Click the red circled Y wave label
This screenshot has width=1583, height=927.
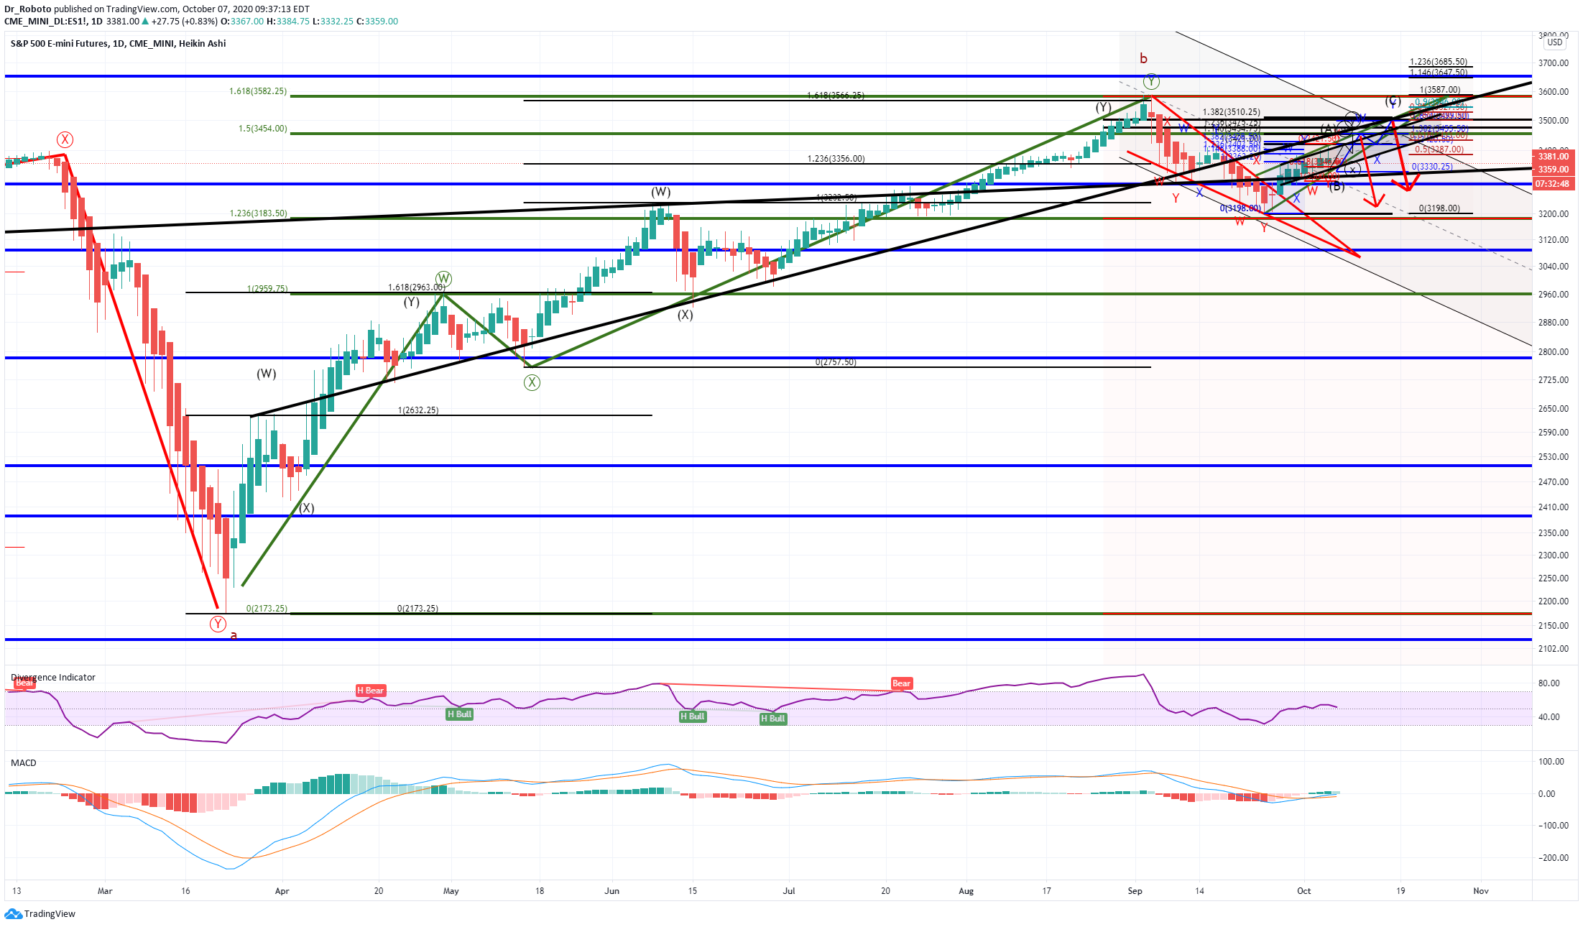pyautogui.click(x=218, y=624)
